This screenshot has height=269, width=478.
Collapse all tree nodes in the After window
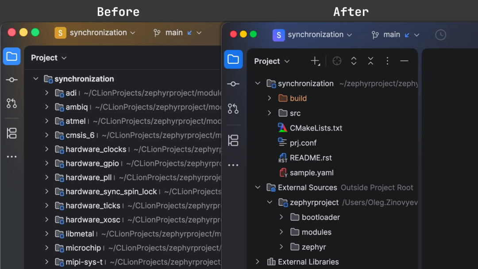pyautogui.click(x=370, y=61)
